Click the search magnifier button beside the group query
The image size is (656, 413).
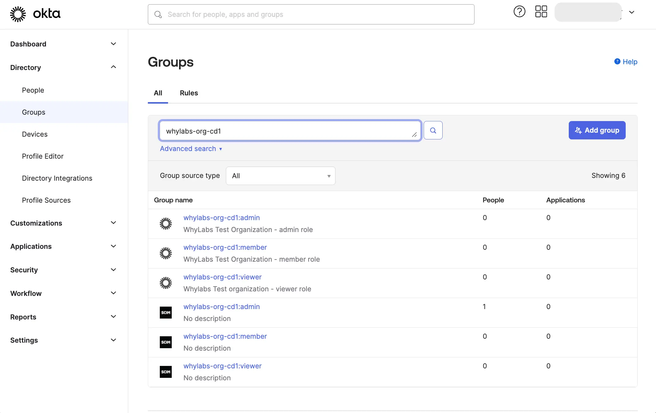tap(433, 130)
